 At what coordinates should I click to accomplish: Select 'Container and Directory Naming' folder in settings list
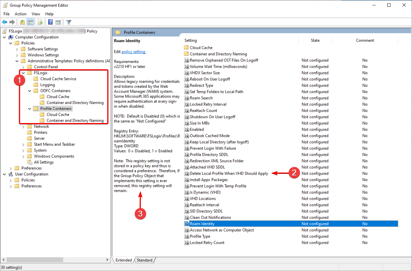pyautogui.click(x=218, y=54)
